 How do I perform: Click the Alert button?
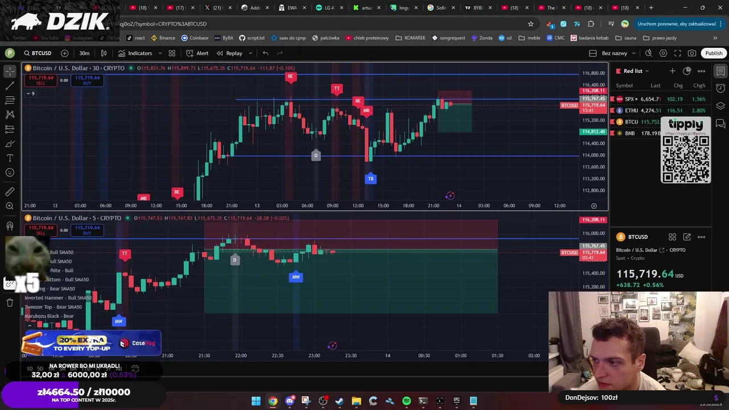[197, 53]
